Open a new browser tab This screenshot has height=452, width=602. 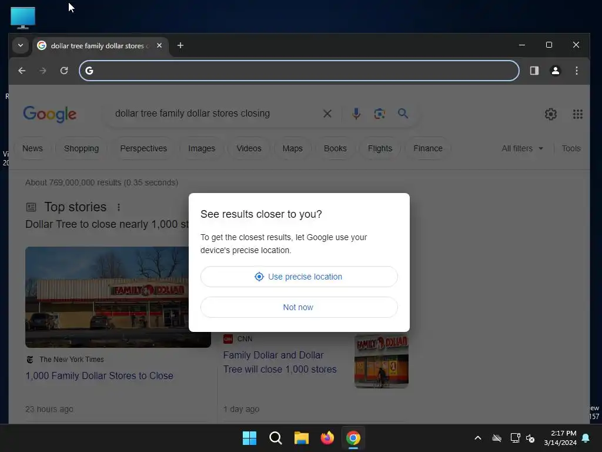180,45
